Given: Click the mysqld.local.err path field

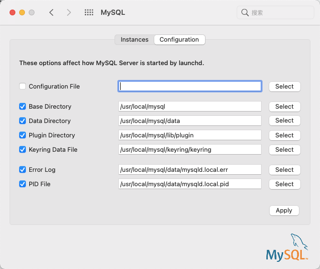Looking at the screenshot, I should click(x=190, y=169).
